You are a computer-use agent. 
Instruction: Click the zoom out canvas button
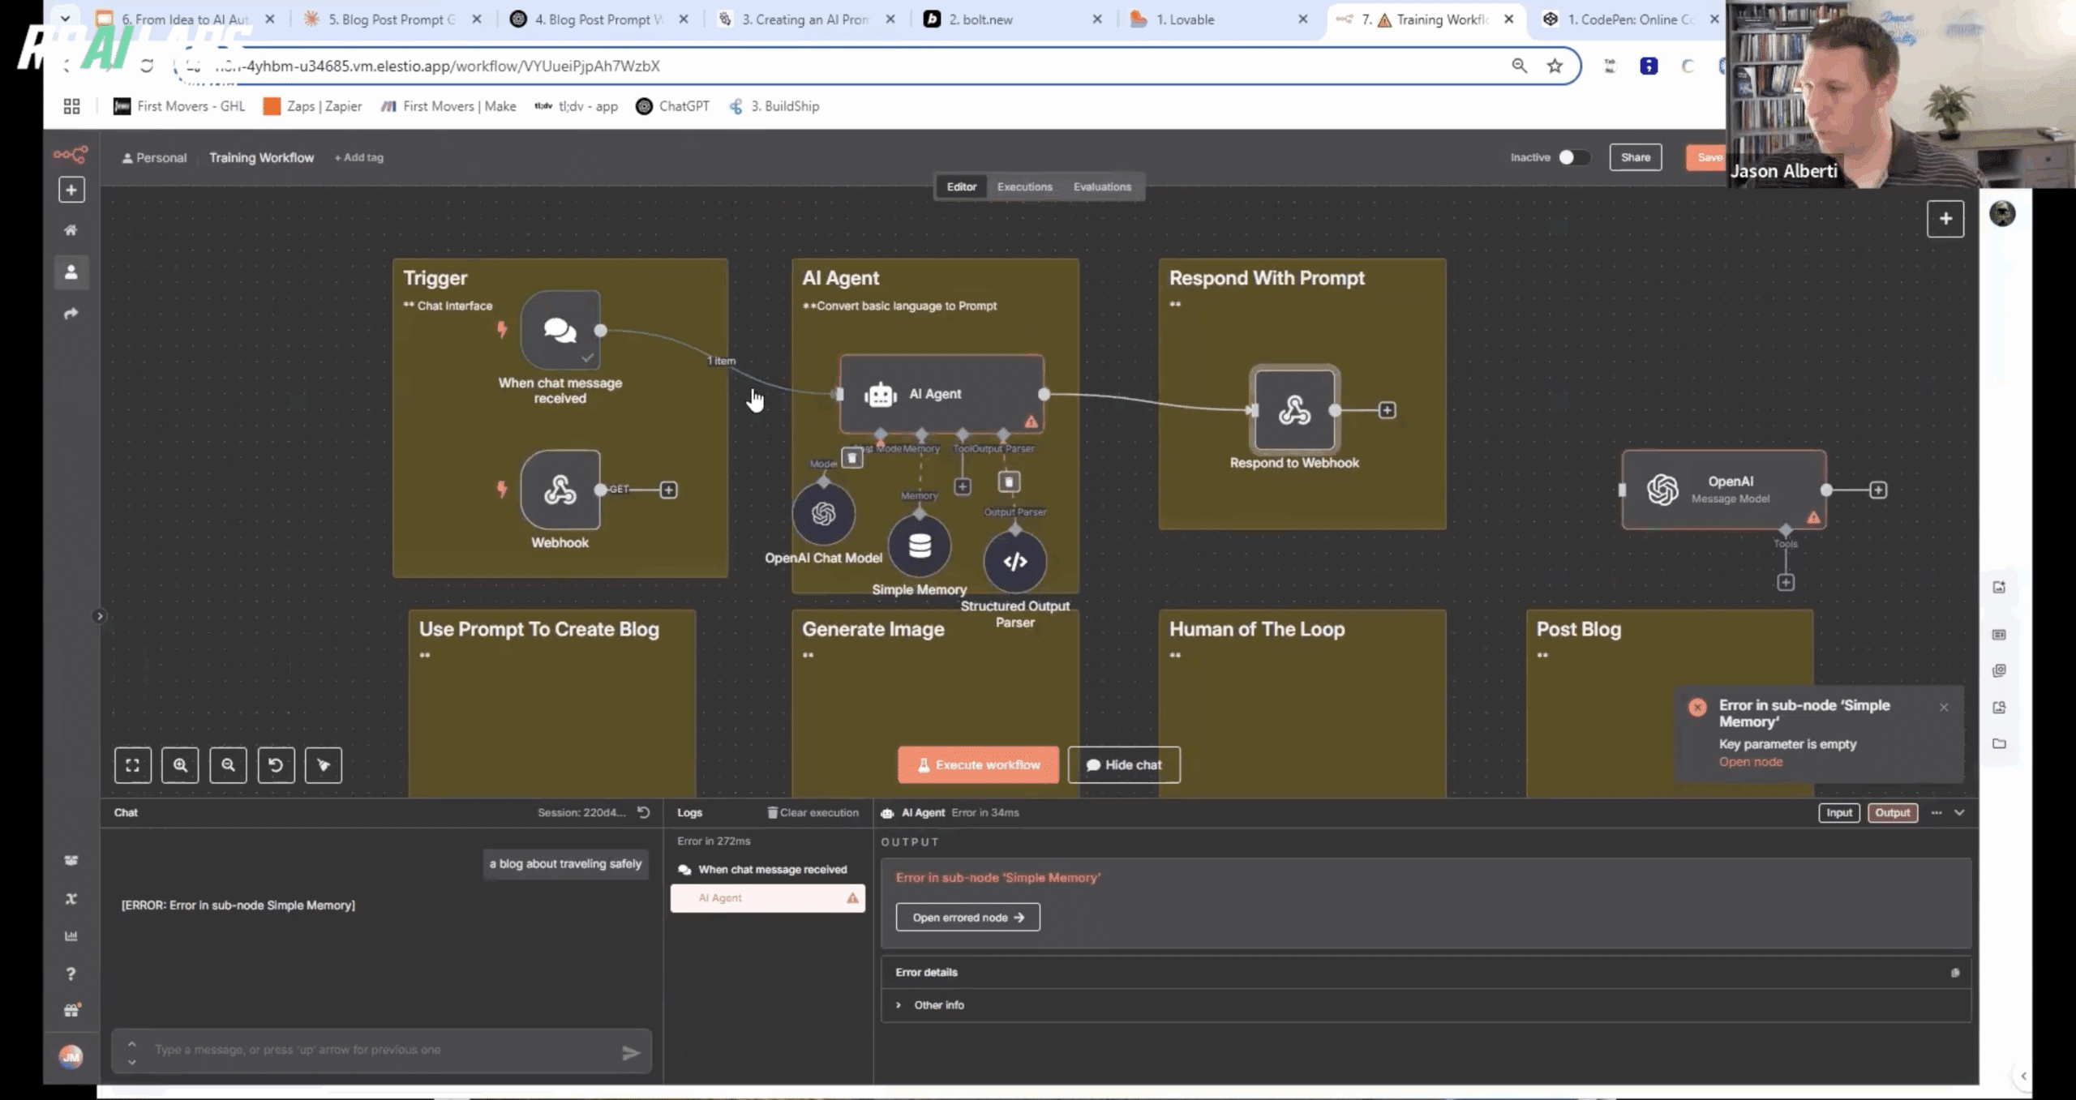tap(228, 765)
